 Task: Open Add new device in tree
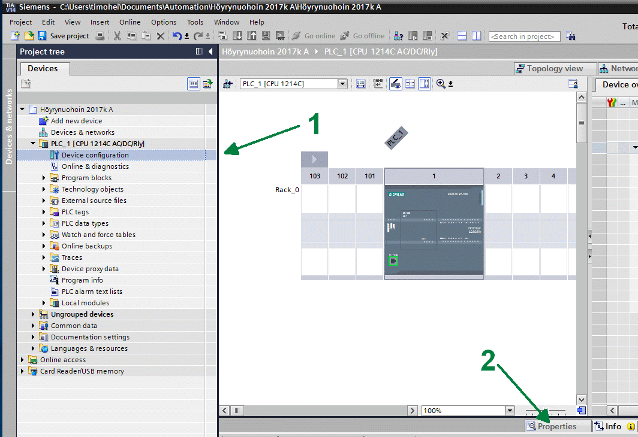click(77, 121)
